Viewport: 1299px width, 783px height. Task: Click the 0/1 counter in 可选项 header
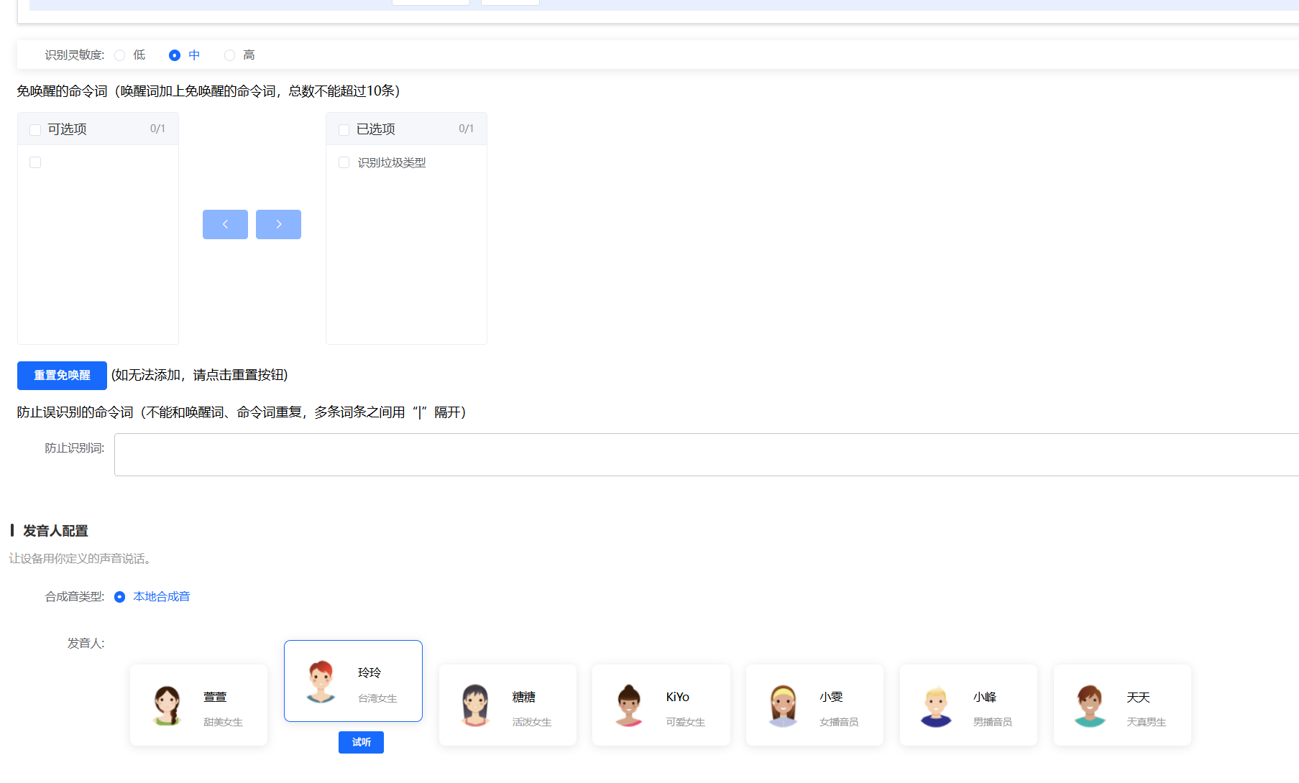157,129
